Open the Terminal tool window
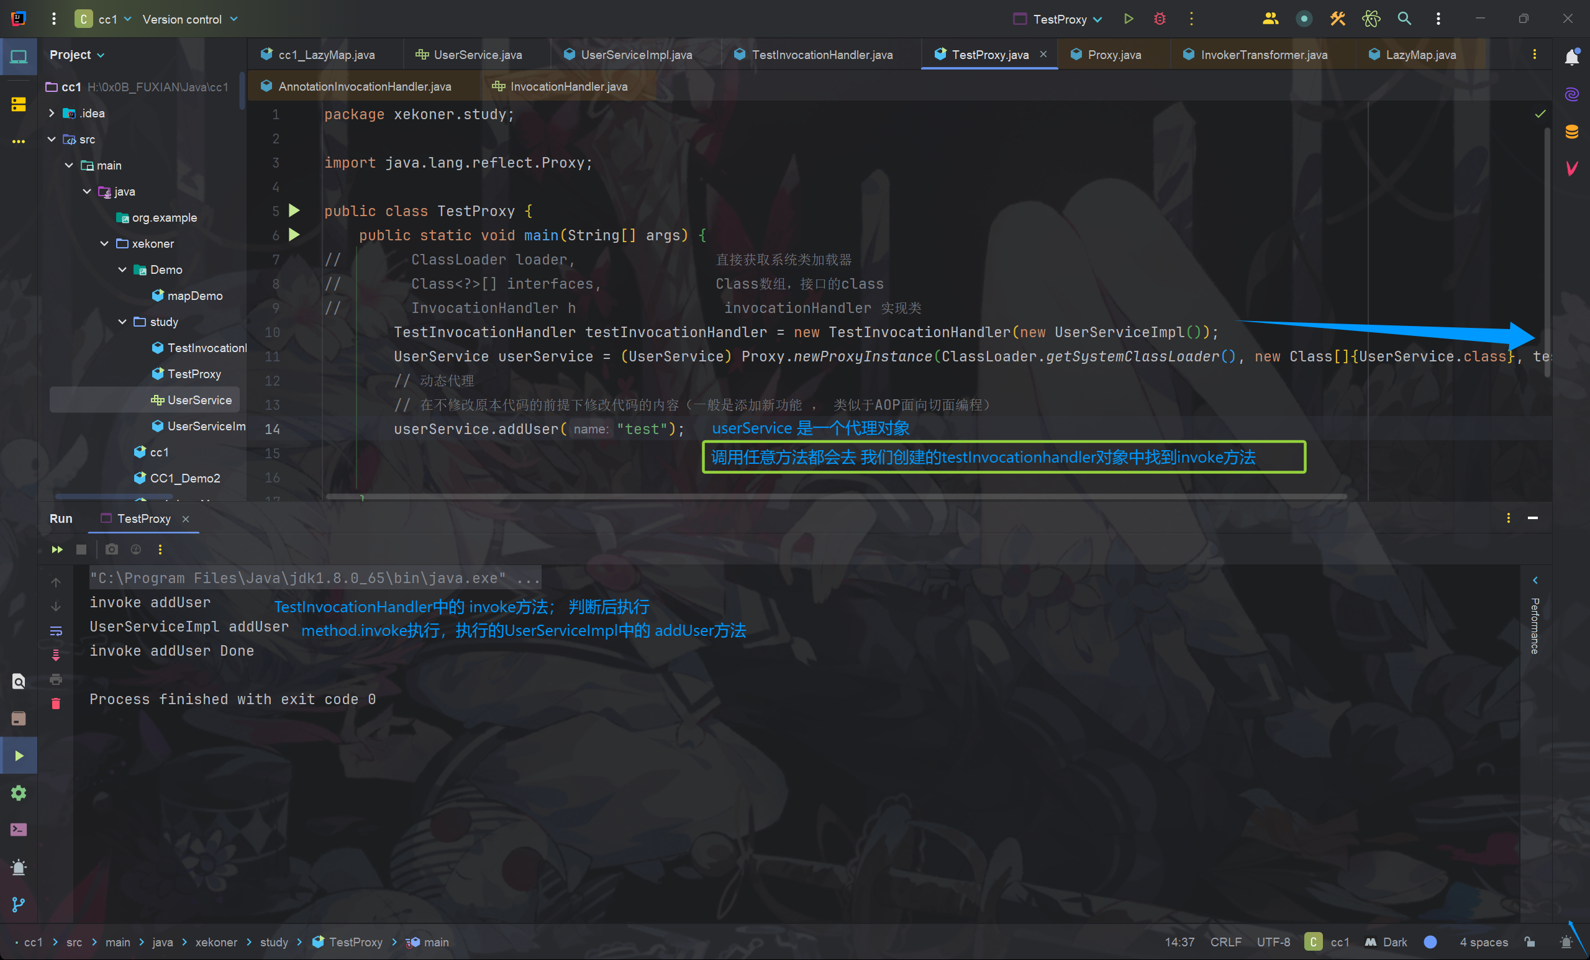The width and height of the screenshot is (1590, 960). (x=19, y=830)
